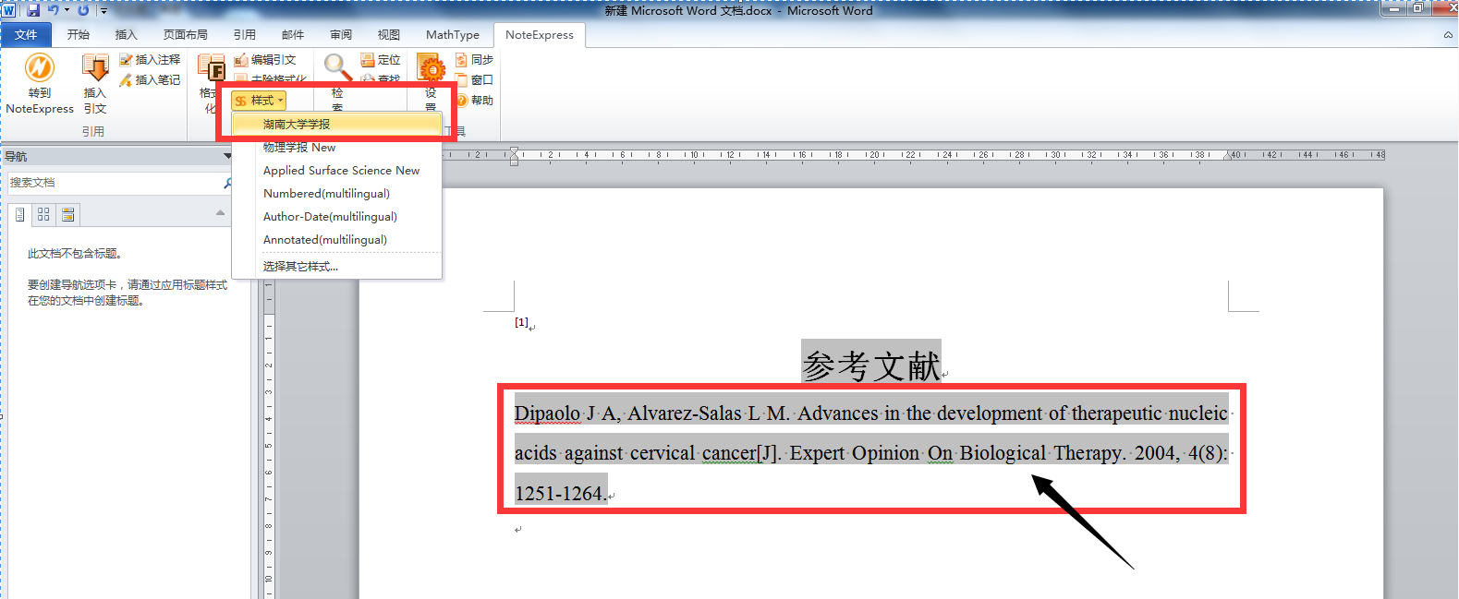1459x599 pixels.
Task: Toggle the Style (样式) dropdown button
Action: (259, 101)
